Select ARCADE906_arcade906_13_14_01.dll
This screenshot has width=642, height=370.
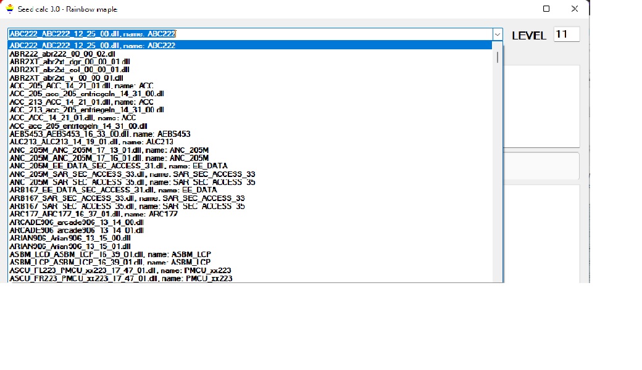tap(250, 230)
